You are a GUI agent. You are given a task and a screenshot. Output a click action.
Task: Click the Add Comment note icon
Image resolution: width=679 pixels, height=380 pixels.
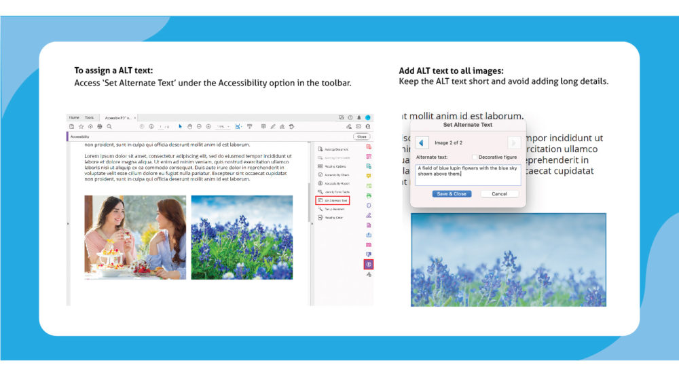pyautogui.click(x=263, y=127)
